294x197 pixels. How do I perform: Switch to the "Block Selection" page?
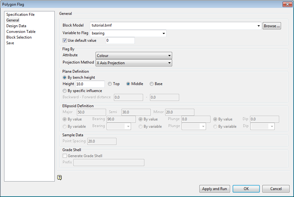(x=19, y=37)
